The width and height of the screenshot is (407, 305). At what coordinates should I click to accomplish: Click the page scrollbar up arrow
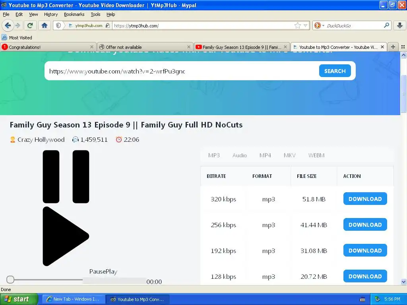click(403, 55)
